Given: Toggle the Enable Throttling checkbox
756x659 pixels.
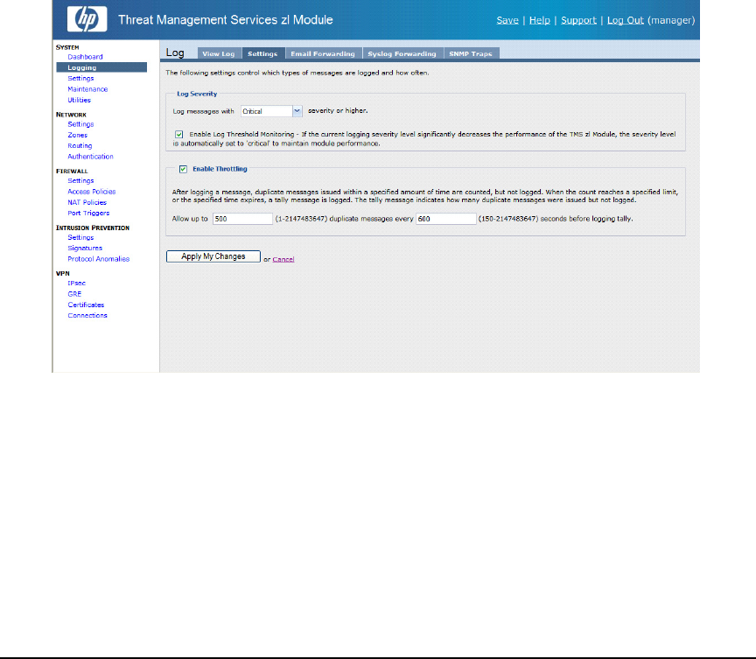Looking at the screenshot, I should 183,169.
